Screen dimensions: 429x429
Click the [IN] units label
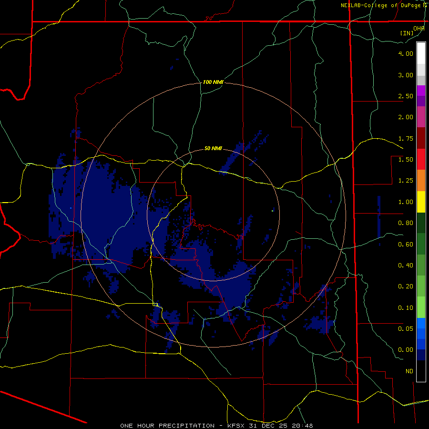(x=407, y=33)
